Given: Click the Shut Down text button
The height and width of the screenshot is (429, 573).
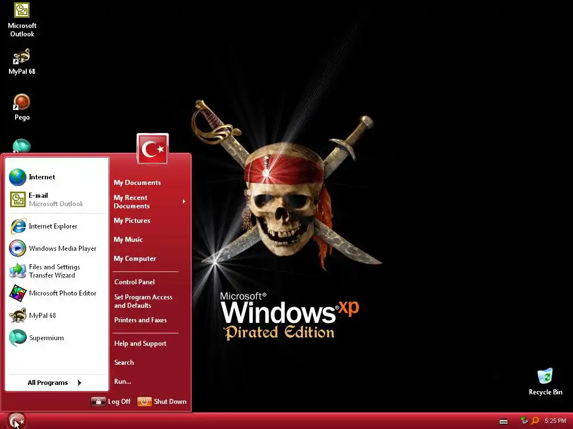Looking at the screenshot, I should [170, 402].
